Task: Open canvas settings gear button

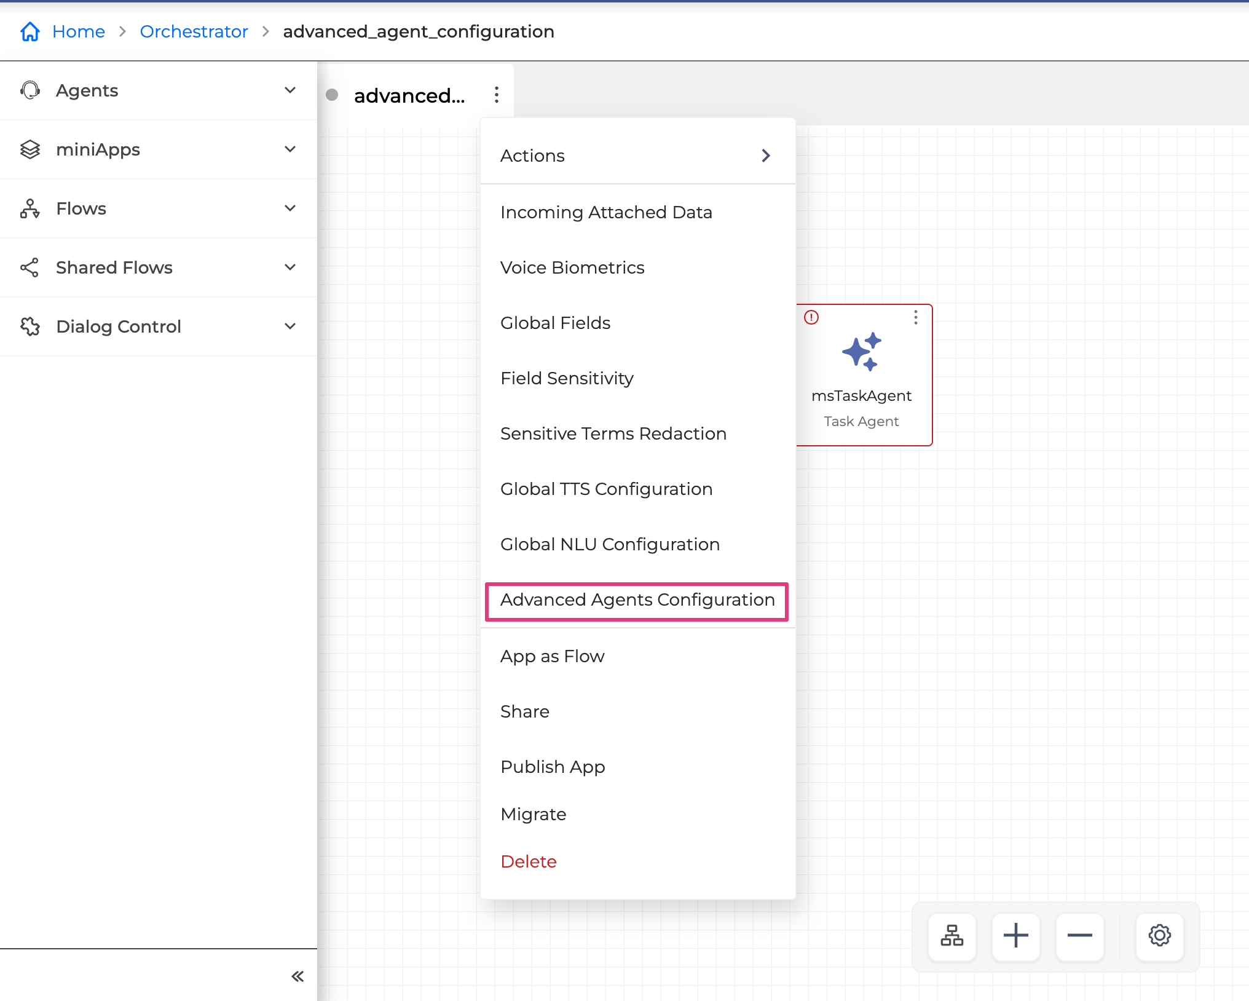Action: (1160, 936)
